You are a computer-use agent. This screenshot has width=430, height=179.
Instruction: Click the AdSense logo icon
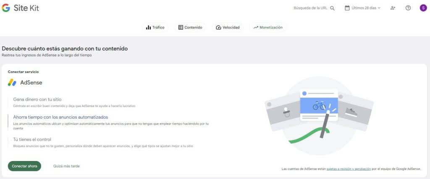click(12, 83)
